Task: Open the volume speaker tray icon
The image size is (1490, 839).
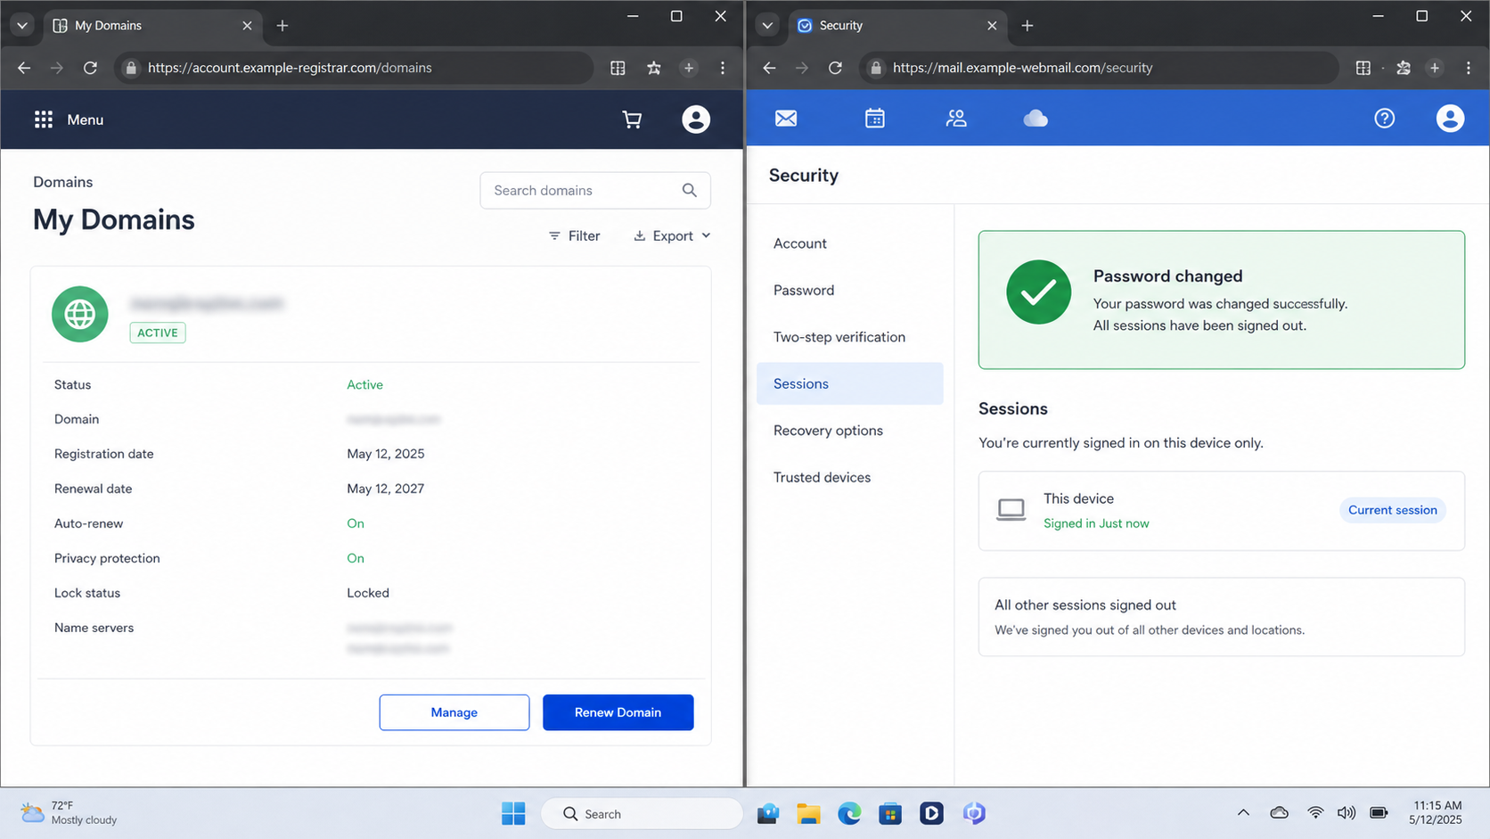Action: (1347, 812)
